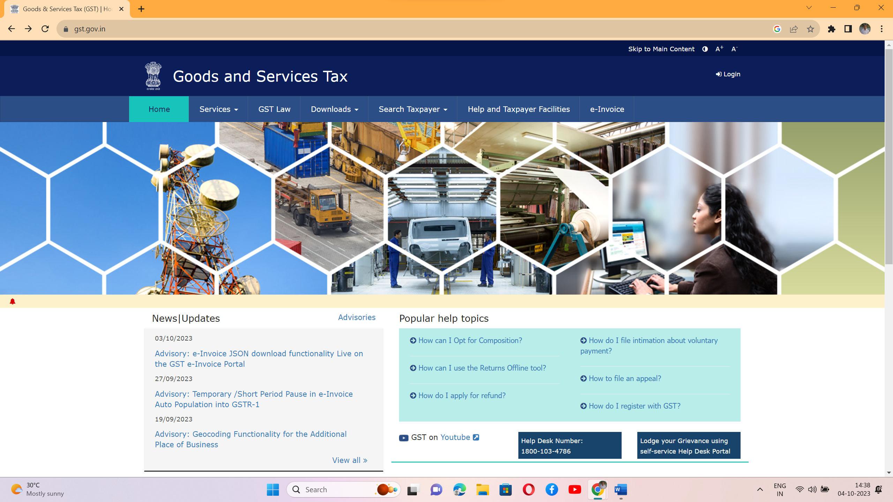
Task: Expand the Search Taxpayer dropdown
Action: 412,109
